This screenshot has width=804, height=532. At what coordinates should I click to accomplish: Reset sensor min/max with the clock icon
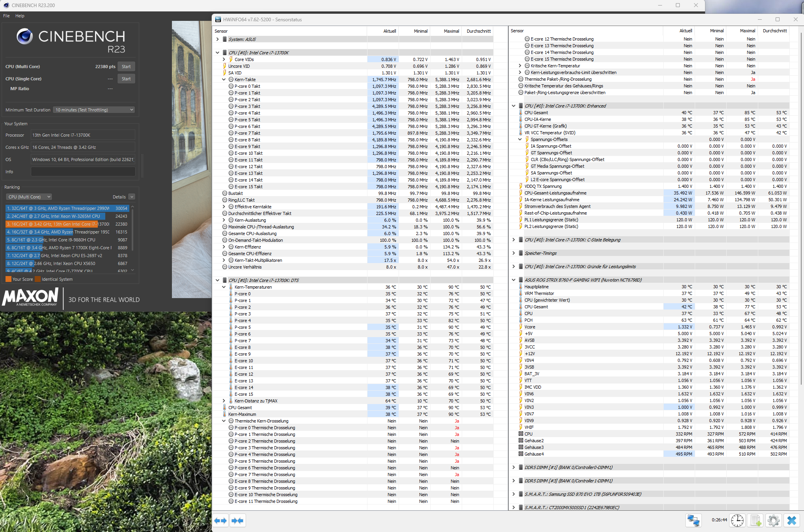737,520
